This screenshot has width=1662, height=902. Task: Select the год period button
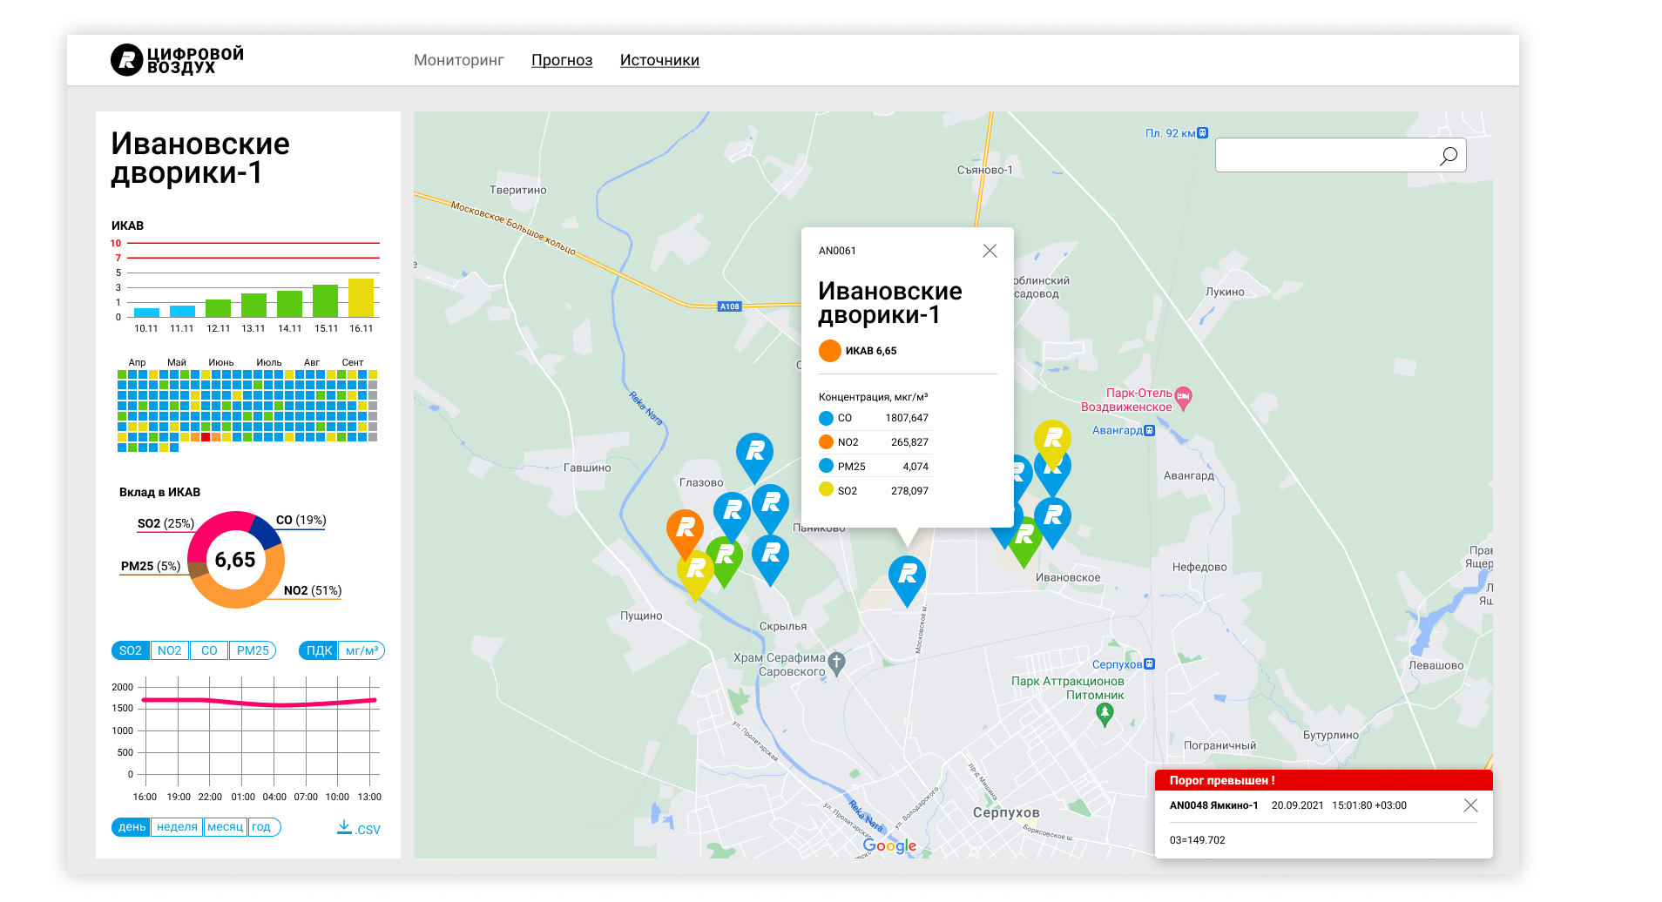pyautogui.click(x=263, y=826)
